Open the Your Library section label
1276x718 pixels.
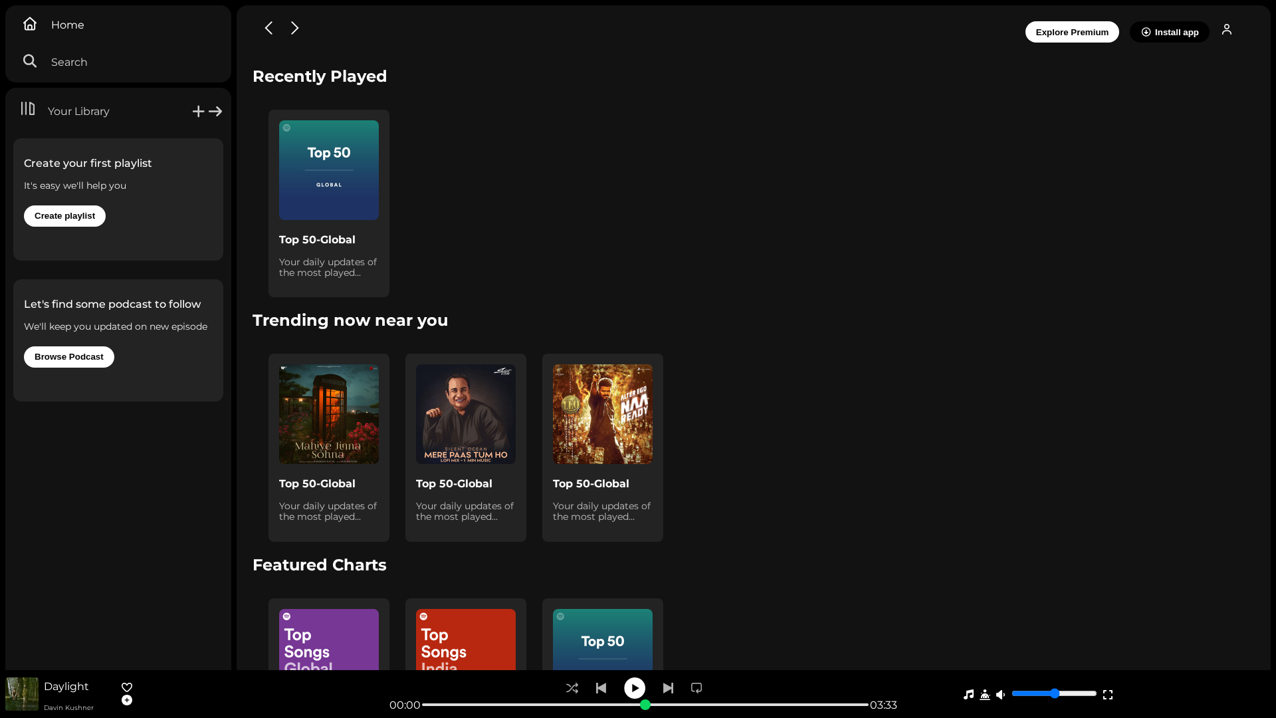click(x=78, y=111)
